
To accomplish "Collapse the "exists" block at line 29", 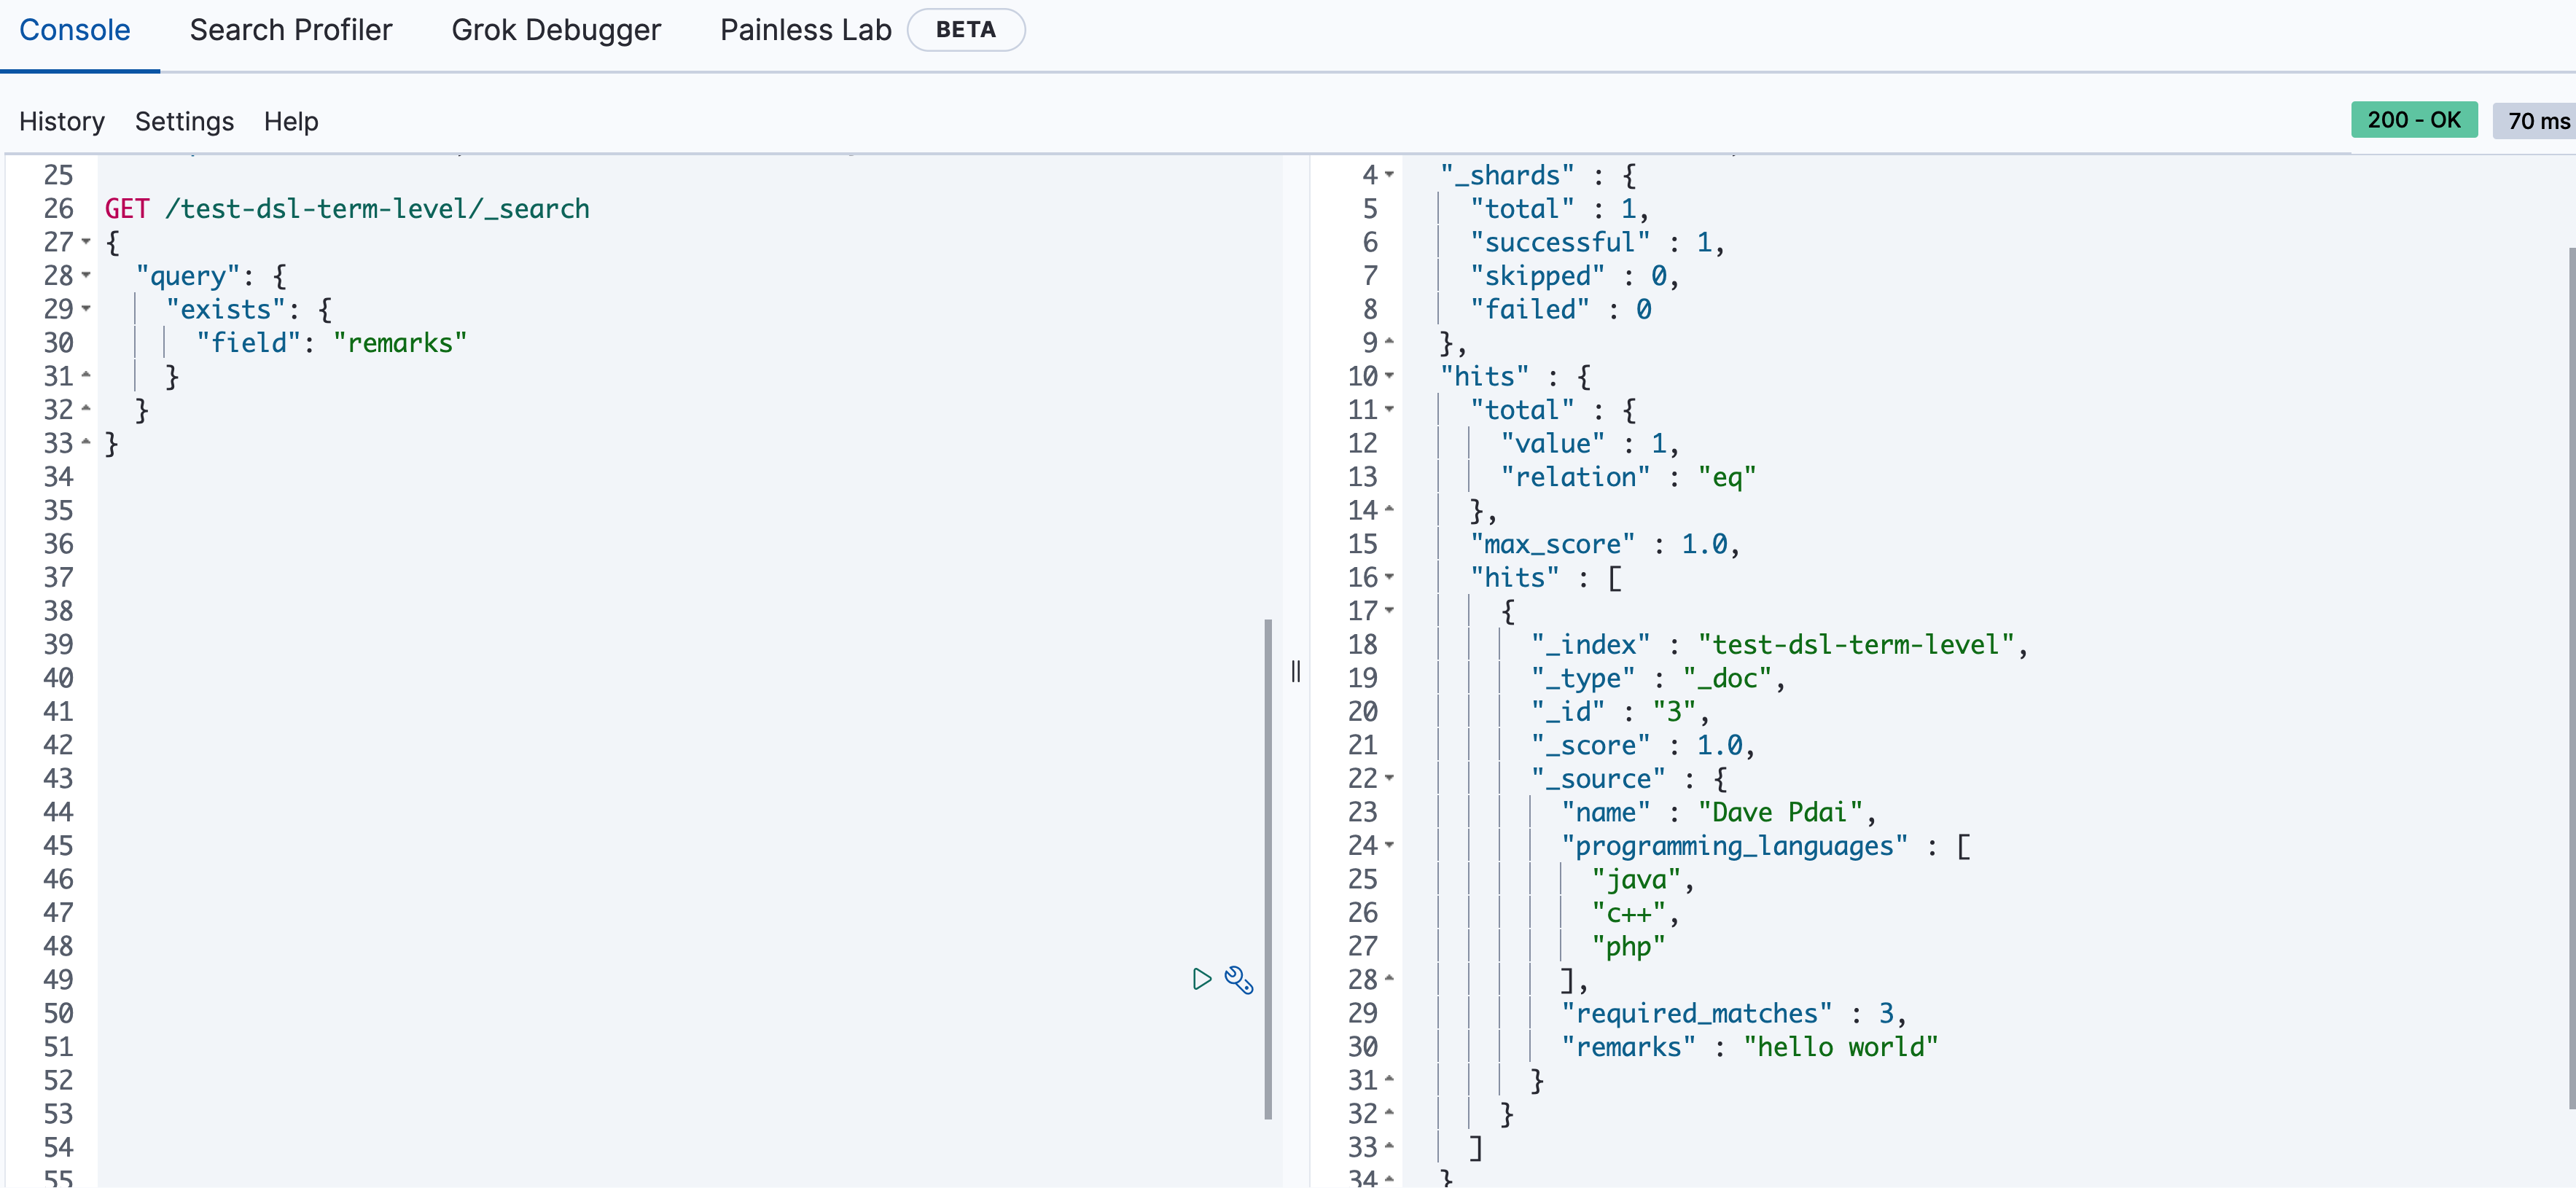I will [86, 309].
